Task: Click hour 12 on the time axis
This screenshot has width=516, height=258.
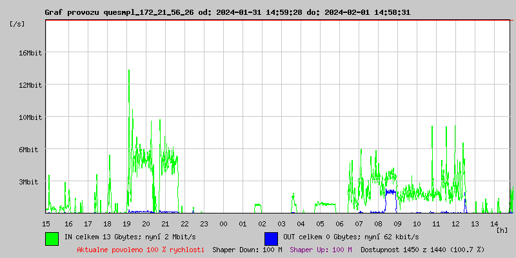Action: point(456,223)
